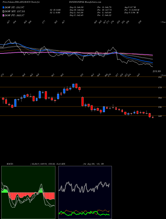Click the BANDHANBNK MunafaSutra.com title
The width and height of the screenshot is (166, 219).
click(x=85, y=2)
